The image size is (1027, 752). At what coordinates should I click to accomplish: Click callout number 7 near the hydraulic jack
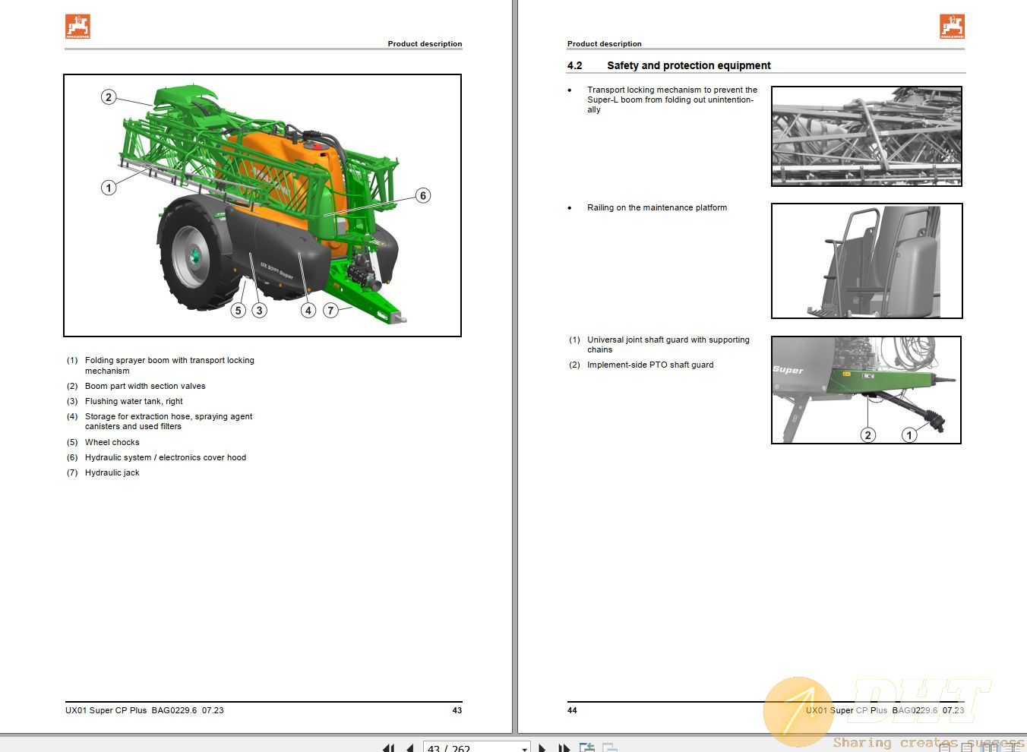coord(330,310)
